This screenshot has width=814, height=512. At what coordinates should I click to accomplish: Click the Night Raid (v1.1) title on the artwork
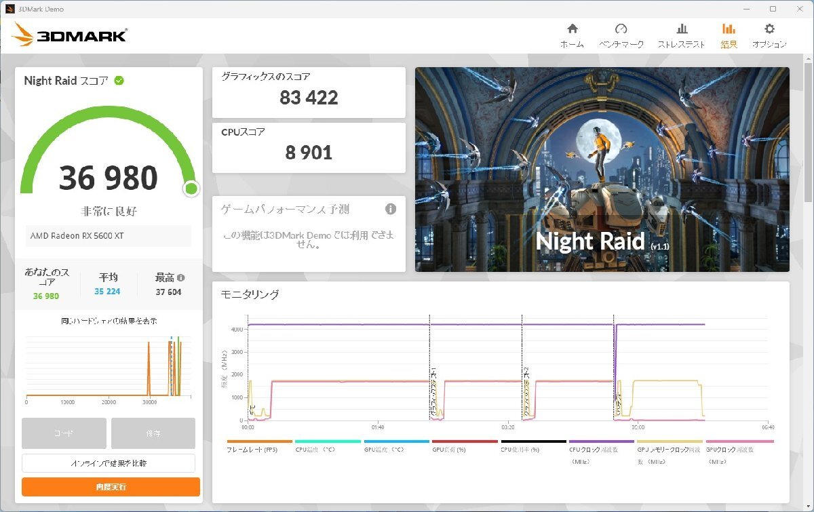click(602, 241)
